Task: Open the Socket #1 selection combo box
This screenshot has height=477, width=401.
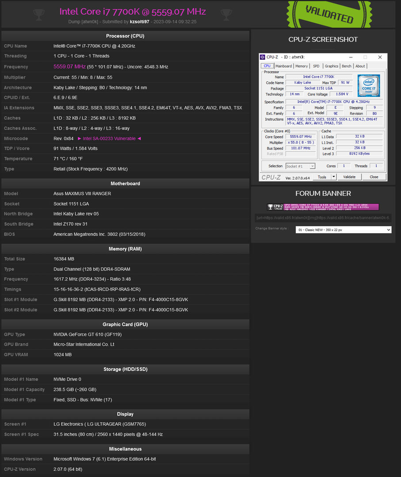Action: click(300, 166)
